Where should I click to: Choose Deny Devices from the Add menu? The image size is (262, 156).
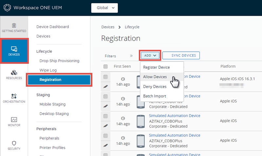click(x=162, y=86)
